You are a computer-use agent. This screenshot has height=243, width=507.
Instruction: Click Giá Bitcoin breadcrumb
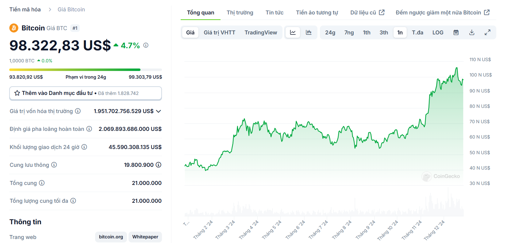(x=71, y=10)
